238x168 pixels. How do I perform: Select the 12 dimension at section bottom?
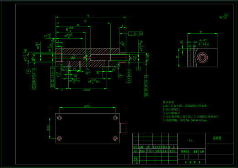click(x=62, y=90)
